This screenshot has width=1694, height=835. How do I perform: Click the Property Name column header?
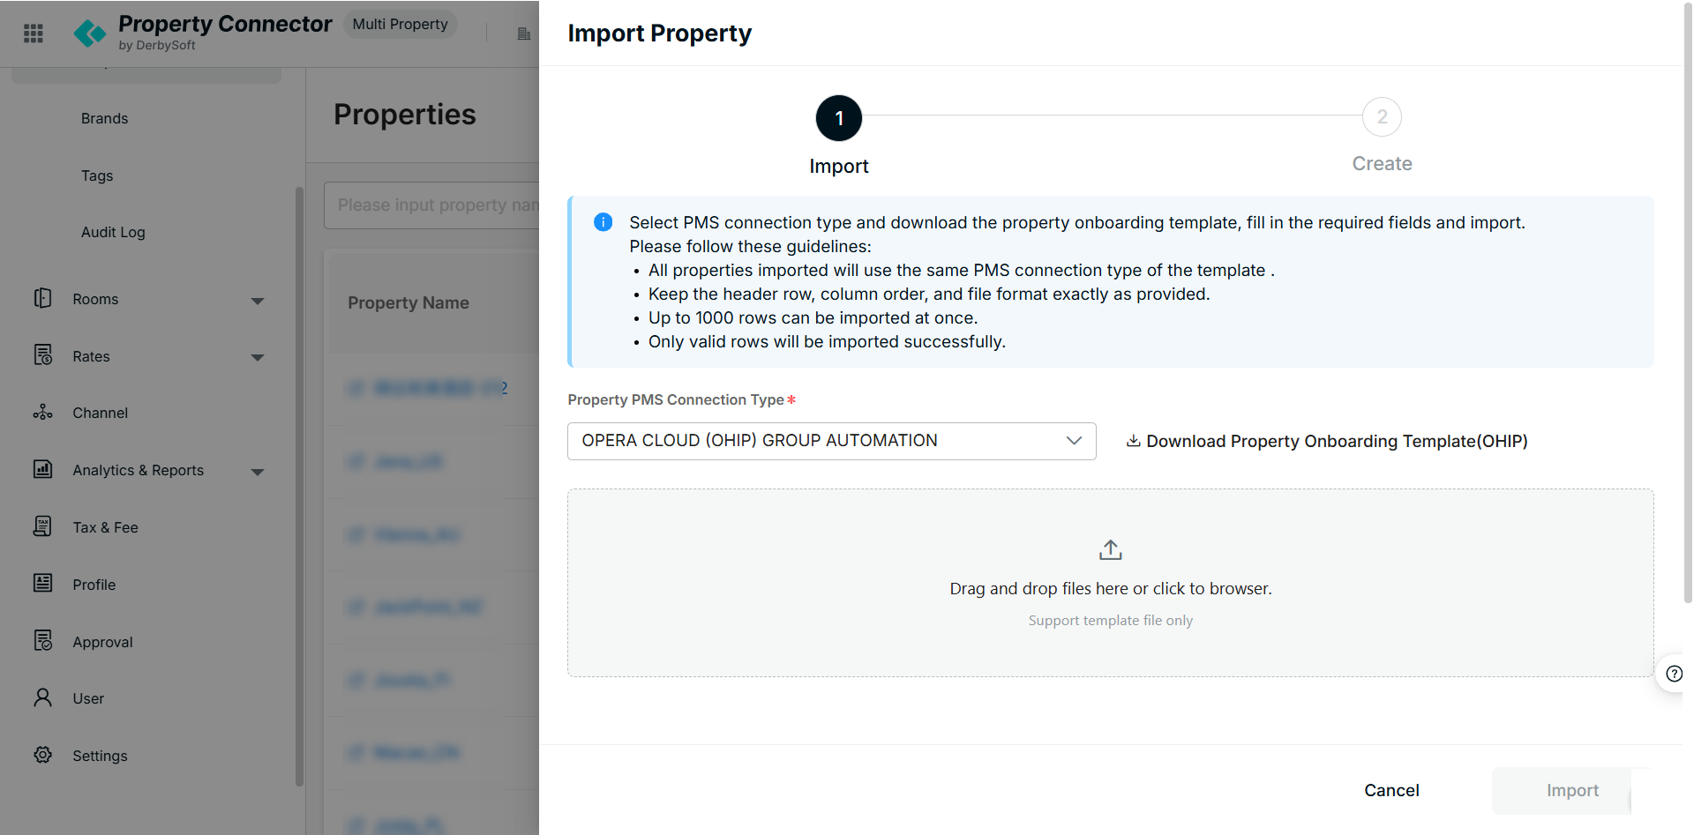(409, 302)
